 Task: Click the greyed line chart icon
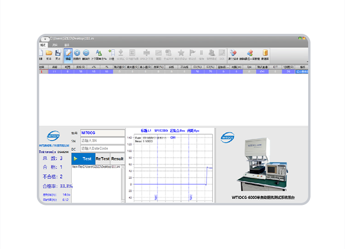tap(159, 53)
